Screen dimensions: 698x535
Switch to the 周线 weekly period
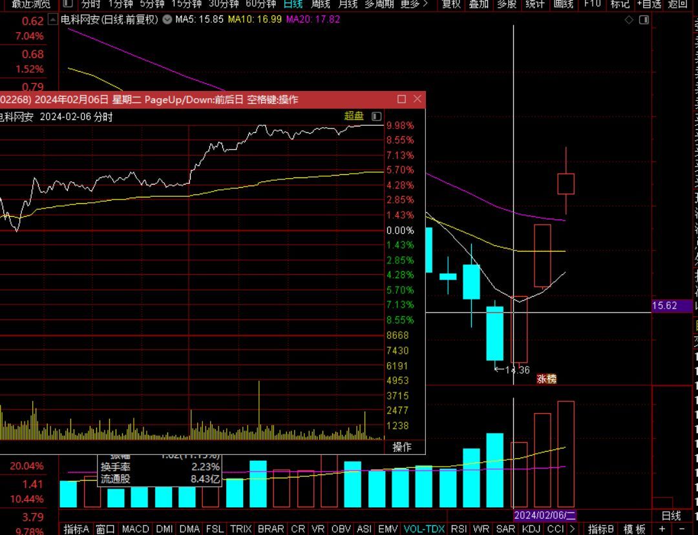pyautogui.click(x=321, y=4)
